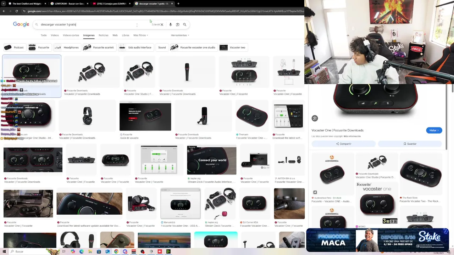Switch to Videos results tab

pos(55,35)
